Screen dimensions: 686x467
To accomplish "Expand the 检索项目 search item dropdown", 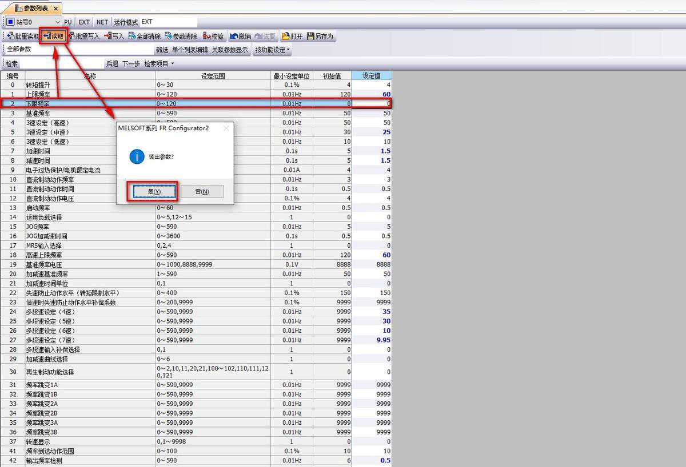I will [x=159, y=64].
